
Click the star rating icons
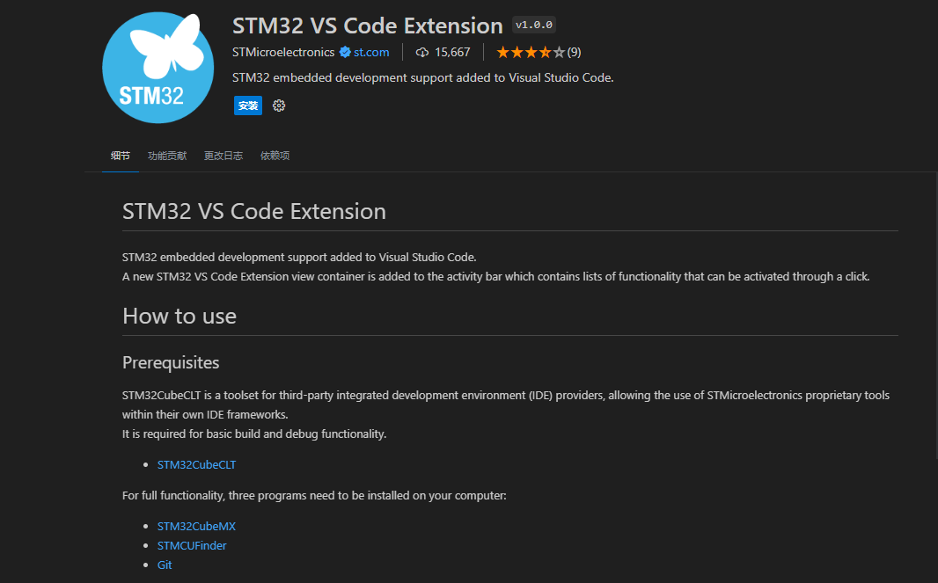pyautogui.click(x=531, y=52)
